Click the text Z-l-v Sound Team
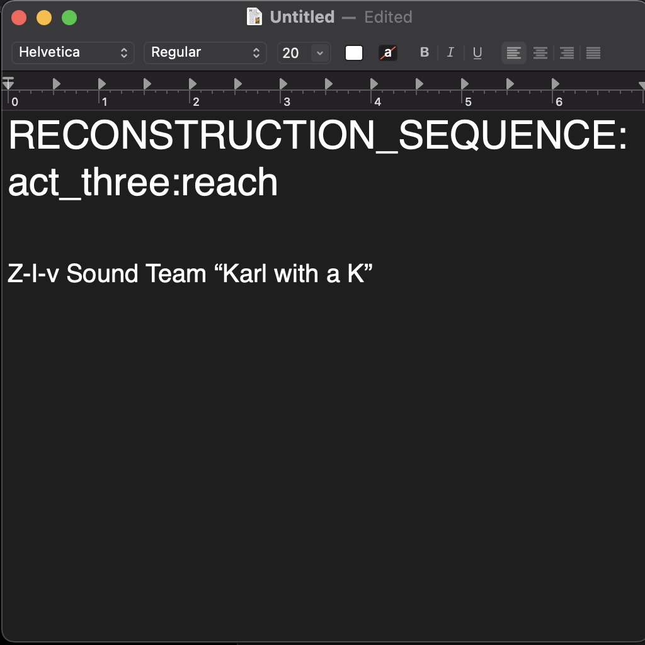Screen dimensions: 645x645 (x=107, y=273)
